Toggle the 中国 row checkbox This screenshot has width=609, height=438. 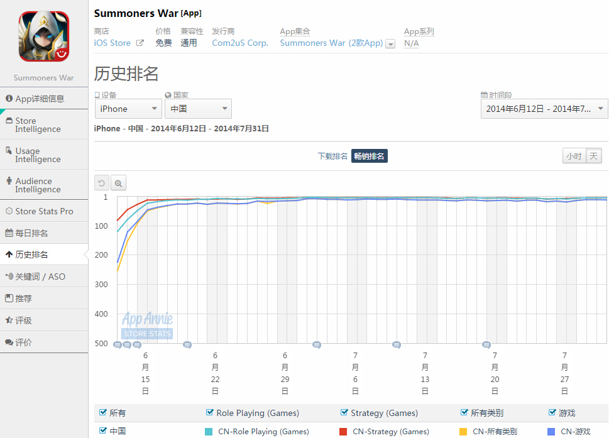103,430
